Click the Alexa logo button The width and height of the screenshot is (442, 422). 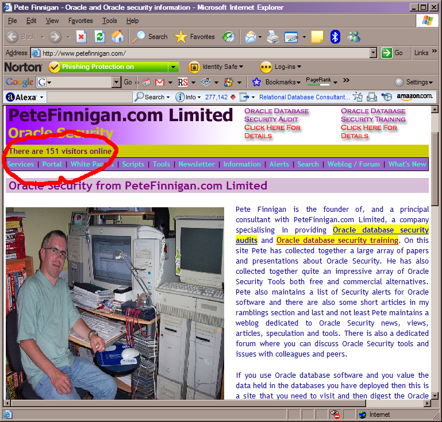coord(21,97)
